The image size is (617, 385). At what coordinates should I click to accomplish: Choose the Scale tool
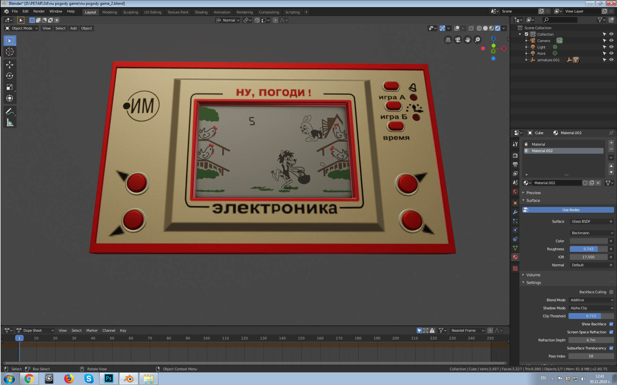[x=10, y=87]
